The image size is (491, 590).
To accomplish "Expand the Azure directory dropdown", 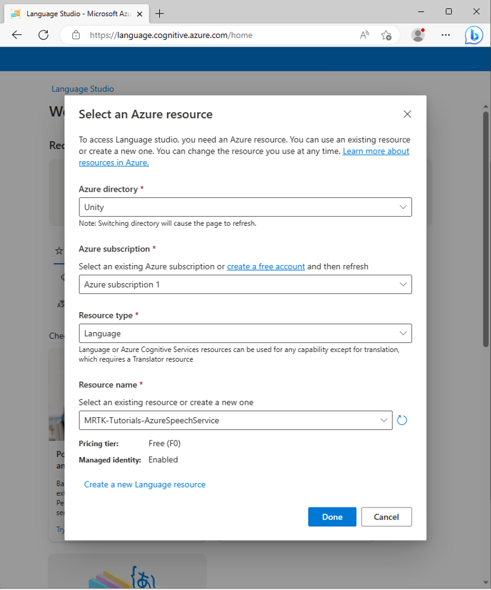I will point(245,207).
